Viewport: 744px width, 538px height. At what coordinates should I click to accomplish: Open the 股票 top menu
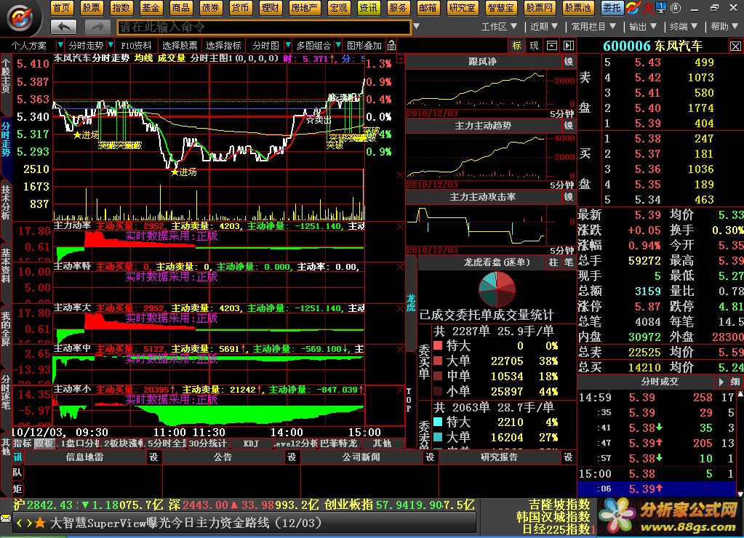[x=91, y=7]
